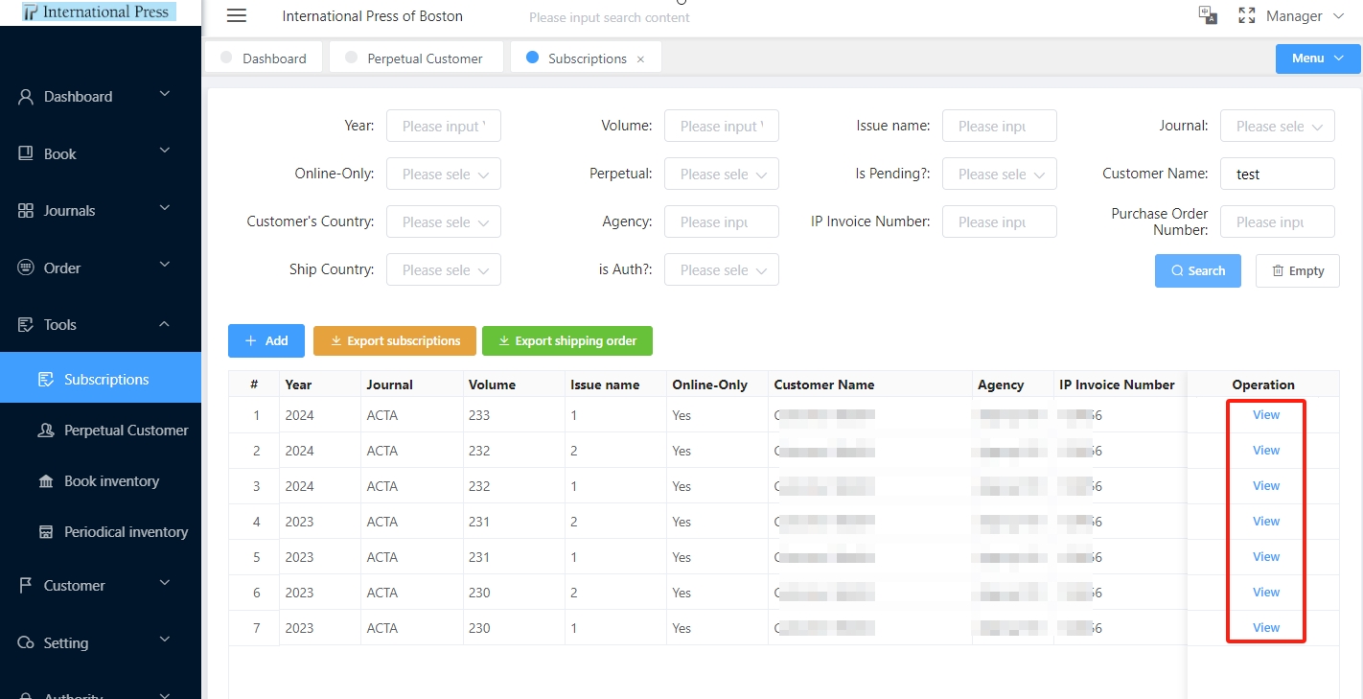
Task: Open the blue Menu dropdown
Action: (1318, 58)
